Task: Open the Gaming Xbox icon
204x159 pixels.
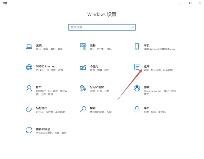Action: click(137, 88)
